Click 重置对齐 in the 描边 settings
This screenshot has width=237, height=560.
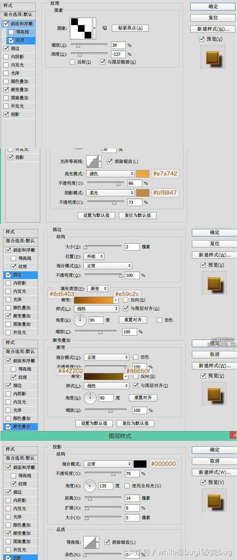click(133, 320)
